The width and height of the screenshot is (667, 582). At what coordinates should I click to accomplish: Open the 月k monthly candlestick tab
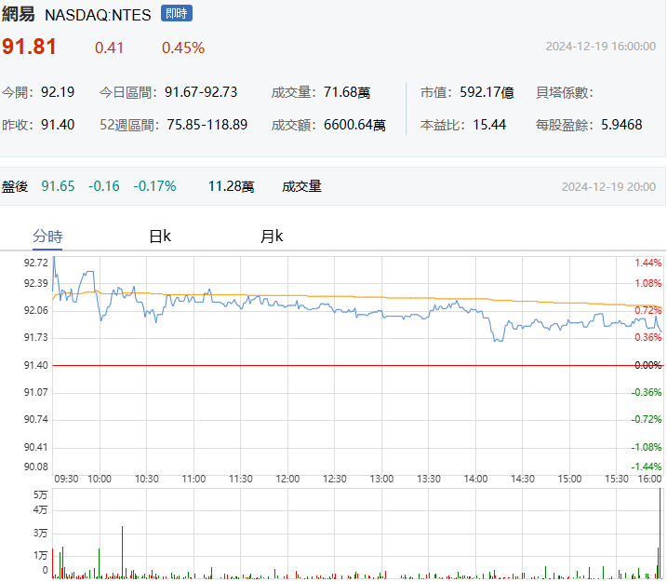272,237
